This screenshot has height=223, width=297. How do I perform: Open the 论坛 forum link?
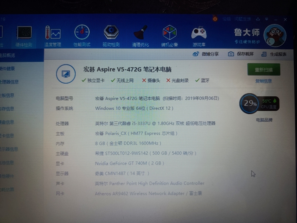coord(226,19)
